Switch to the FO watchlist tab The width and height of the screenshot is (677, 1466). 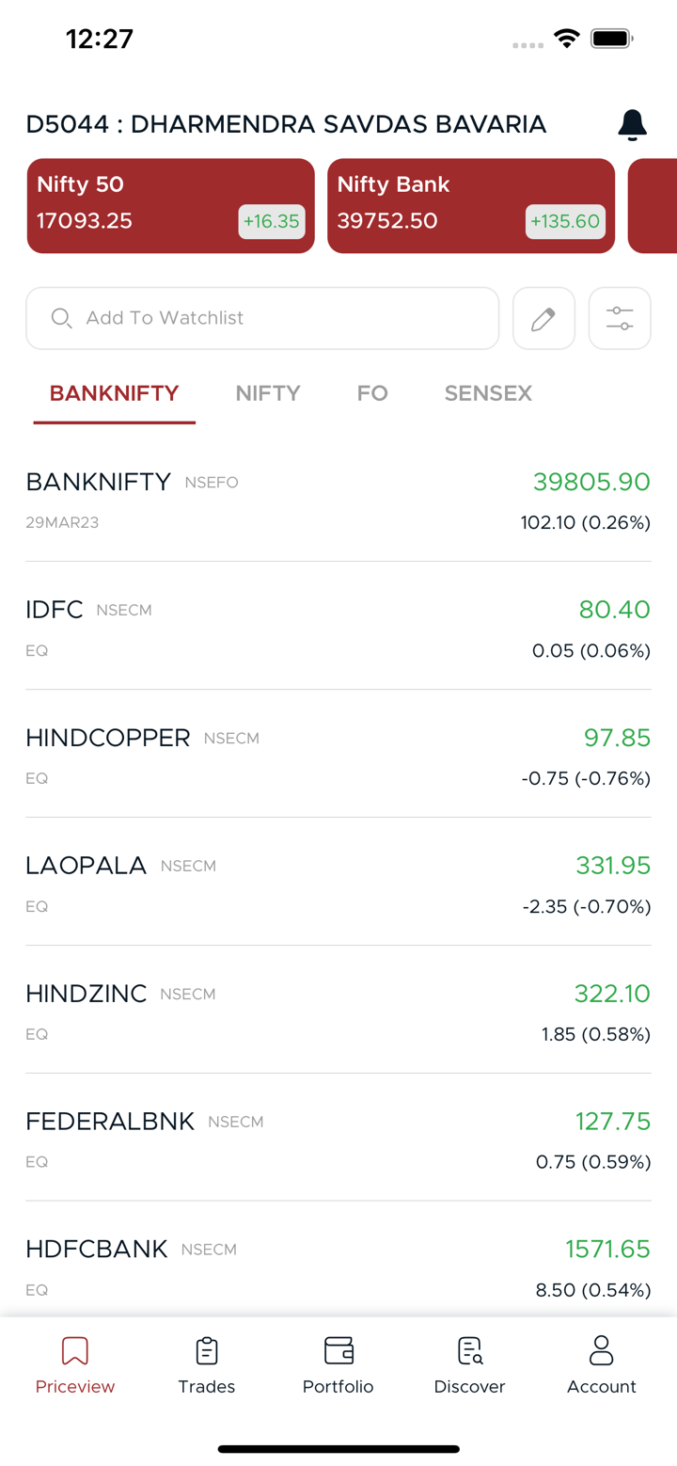pyautogui.click(x=372, y=393)
